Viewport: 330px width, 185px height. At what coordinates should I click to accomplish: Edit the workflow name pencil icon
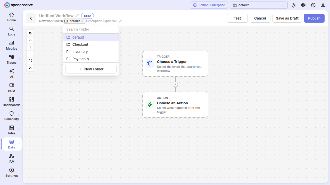tap(77, 16)
